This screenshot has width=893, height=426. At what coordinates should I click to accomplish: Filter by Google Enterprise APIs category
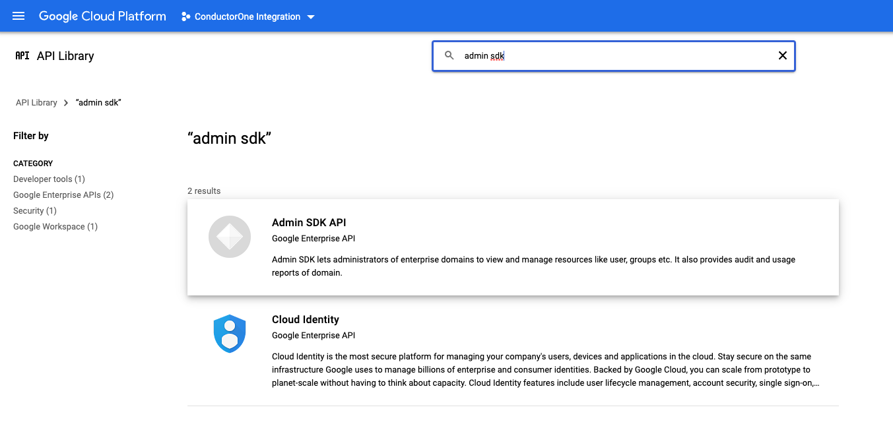(63, 195)
